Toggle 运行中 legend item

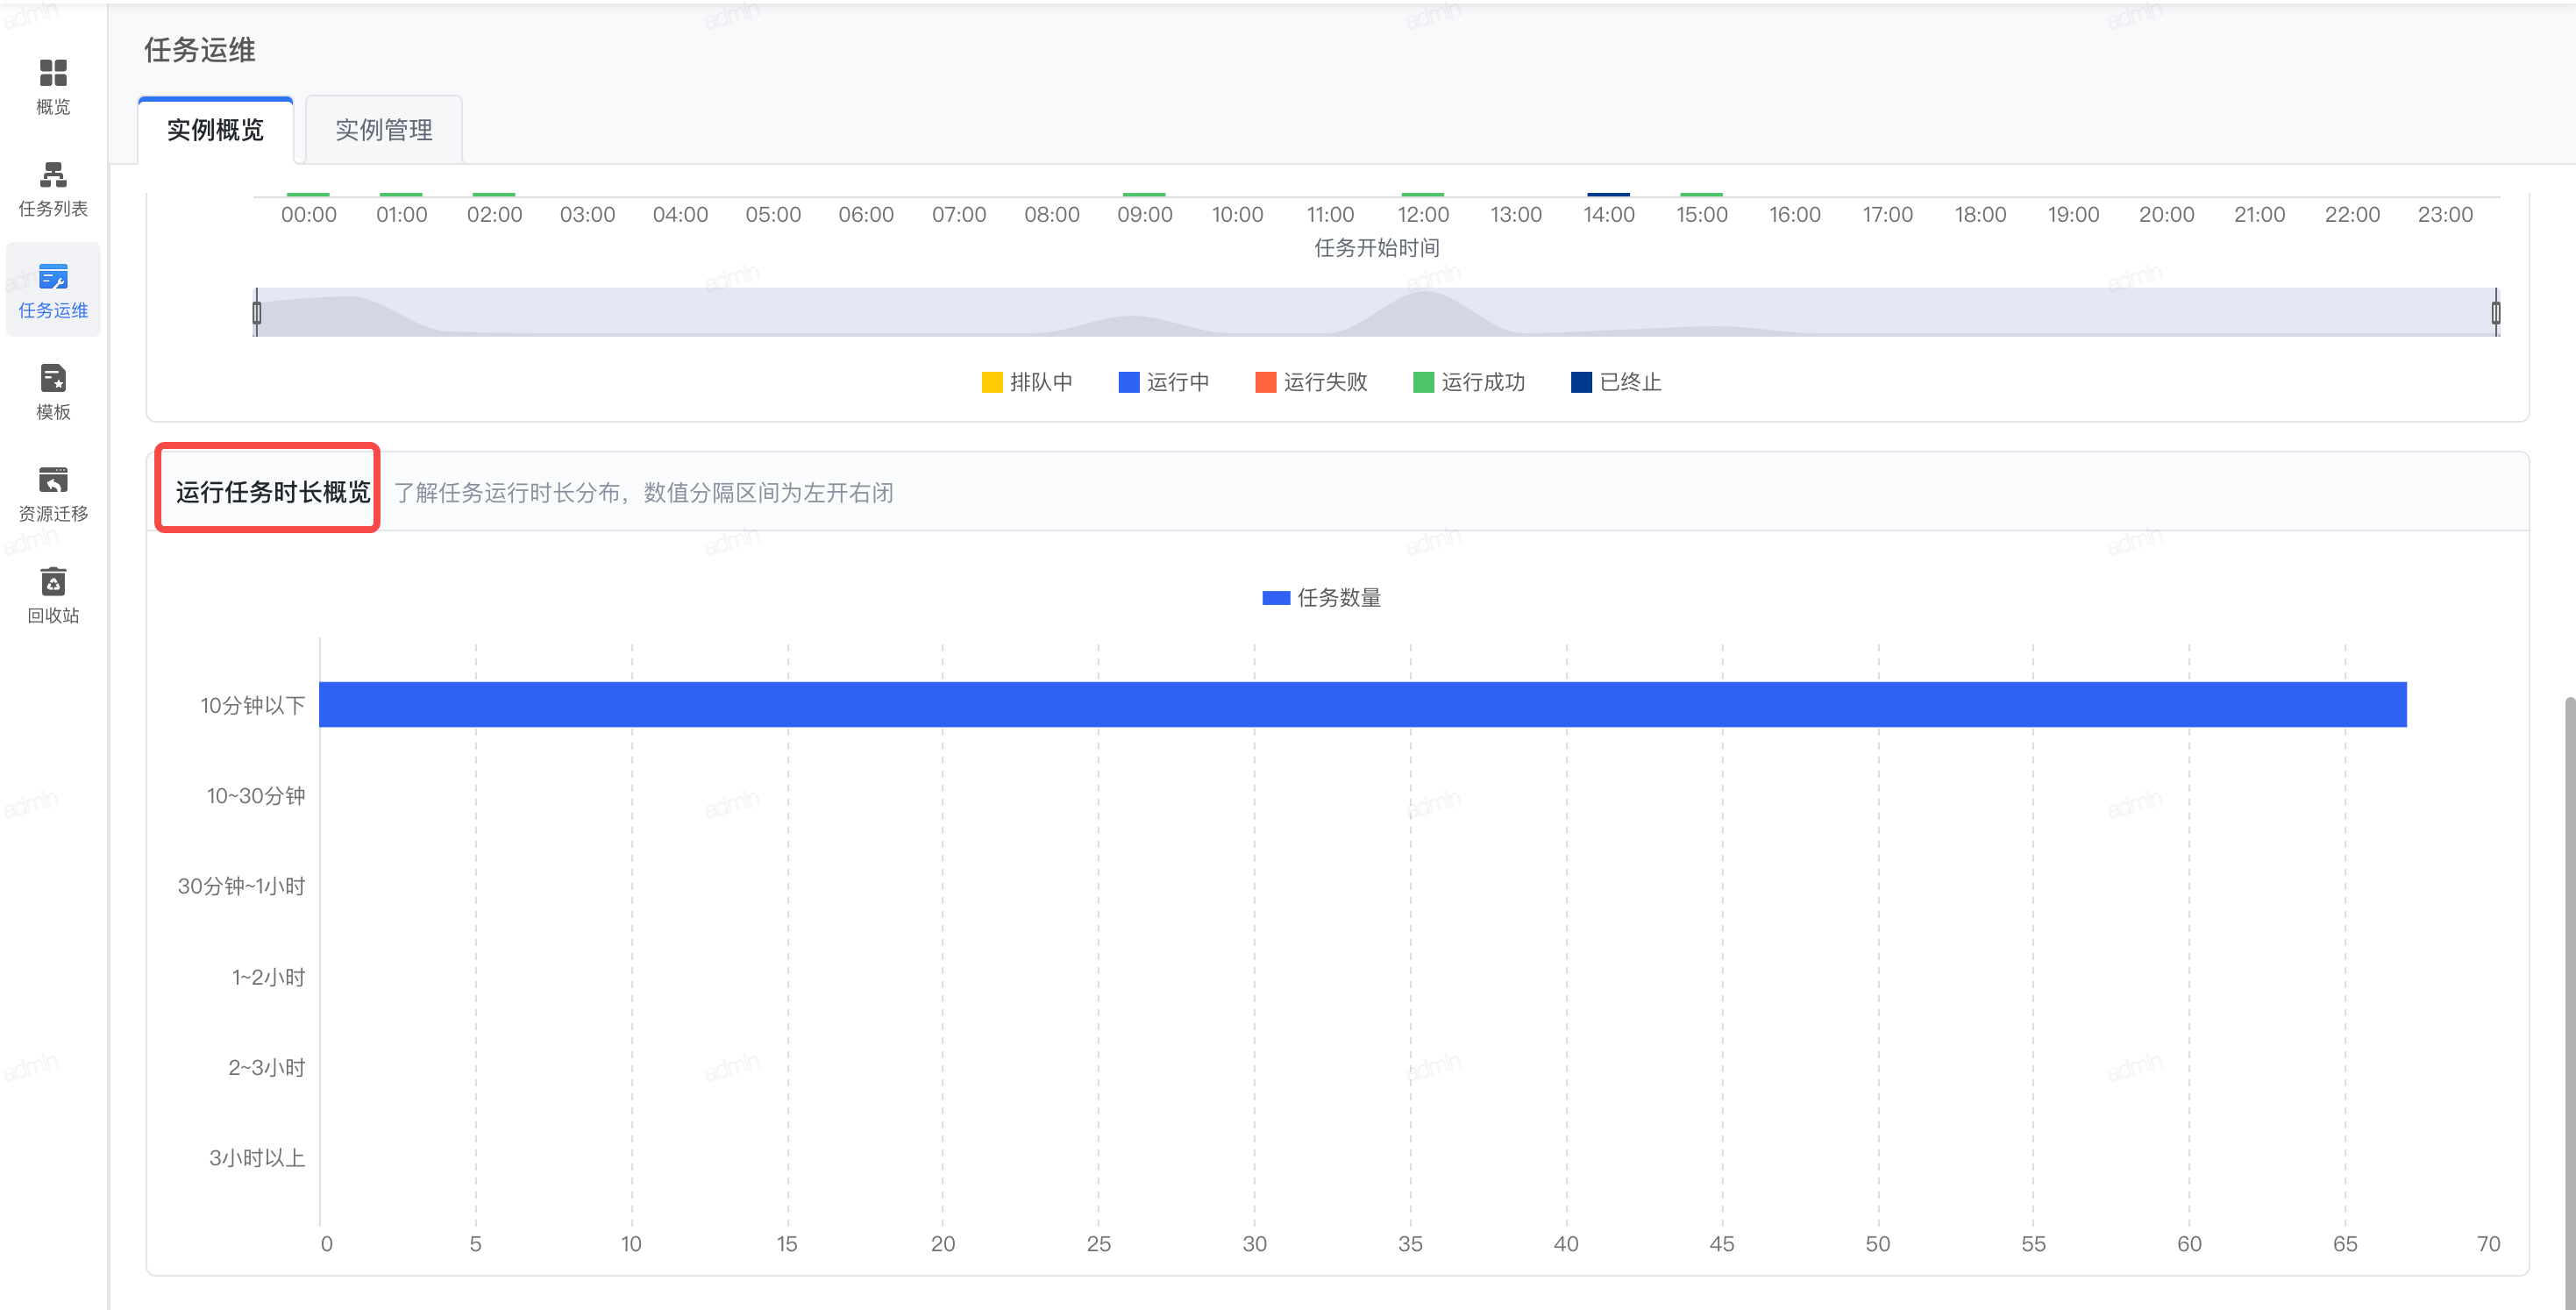click(x=1164, y=382)
